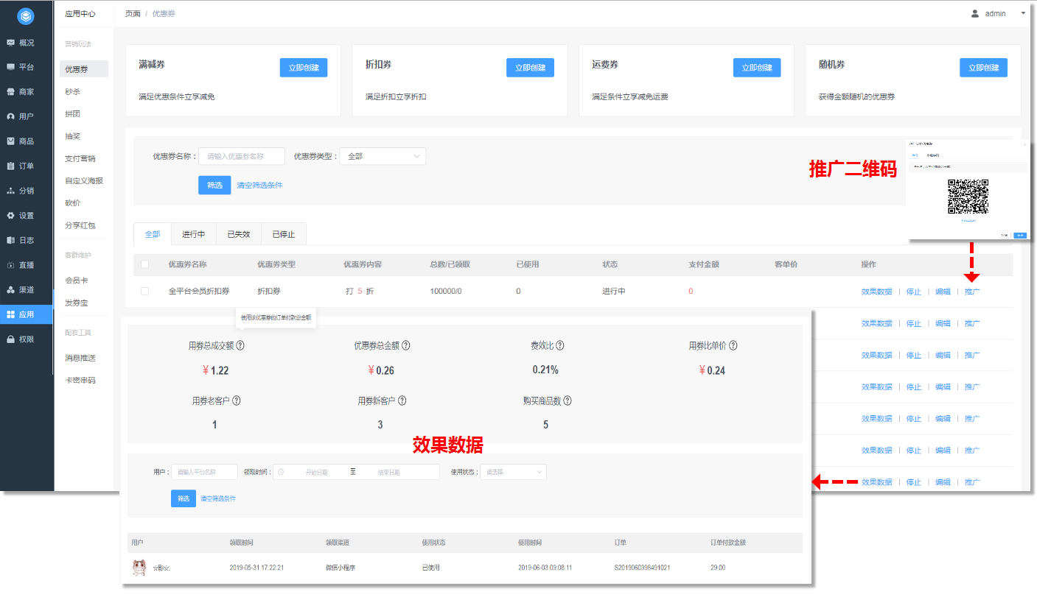
Task: Click the 结束日期 date field
Action: click(388, 472)
